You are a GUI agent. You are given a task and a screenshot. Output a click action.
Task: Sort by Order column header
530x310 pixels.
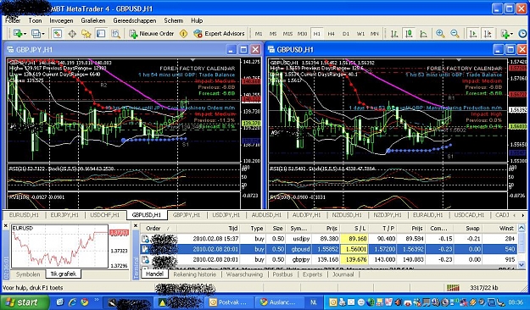(x=158, y=229)
